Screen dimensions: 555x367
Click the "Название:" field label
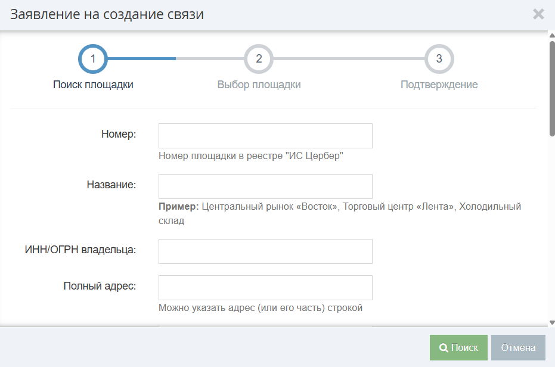111,185
